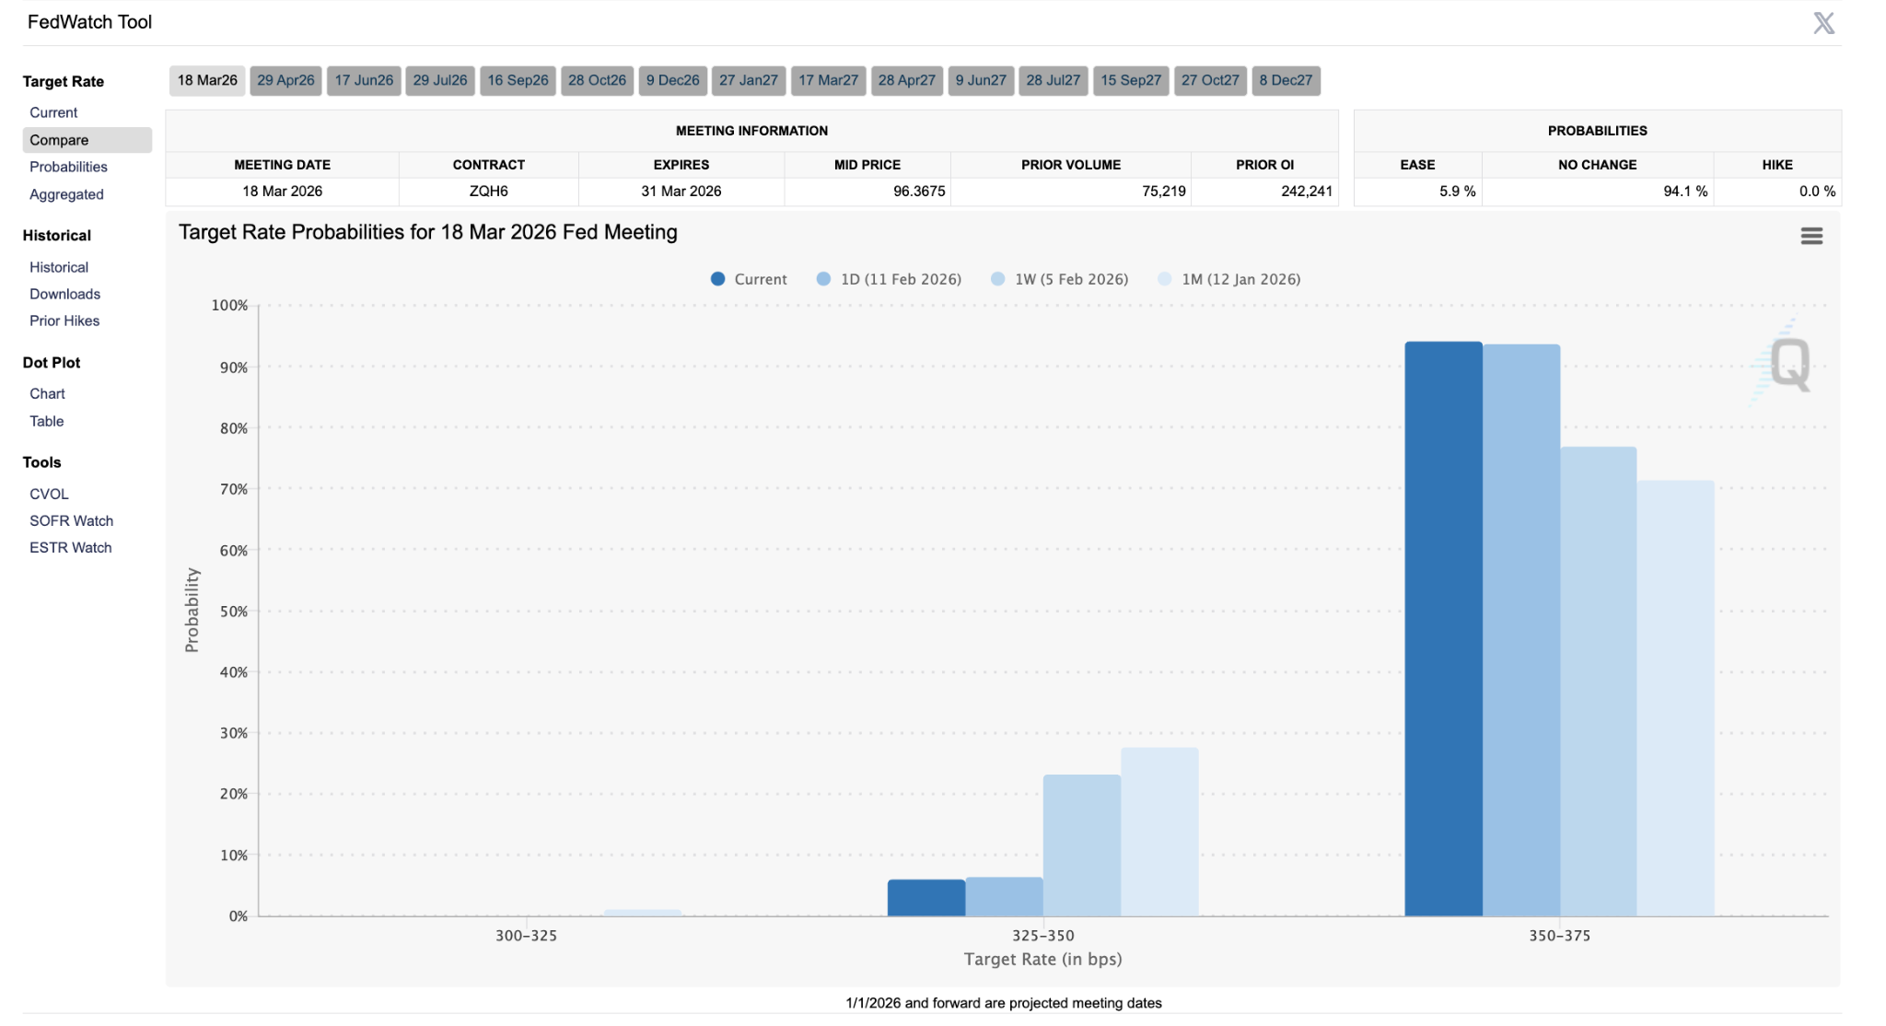Open the Downloads section
This screenshot has height=1026, width=1886.
tap(64, 294)
